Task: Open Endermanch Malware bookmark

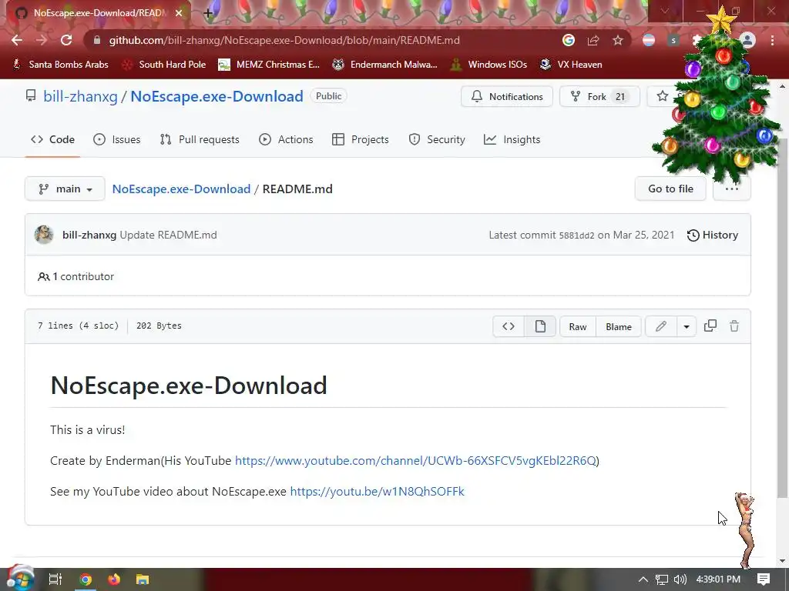Action: [x=384, y=65]
